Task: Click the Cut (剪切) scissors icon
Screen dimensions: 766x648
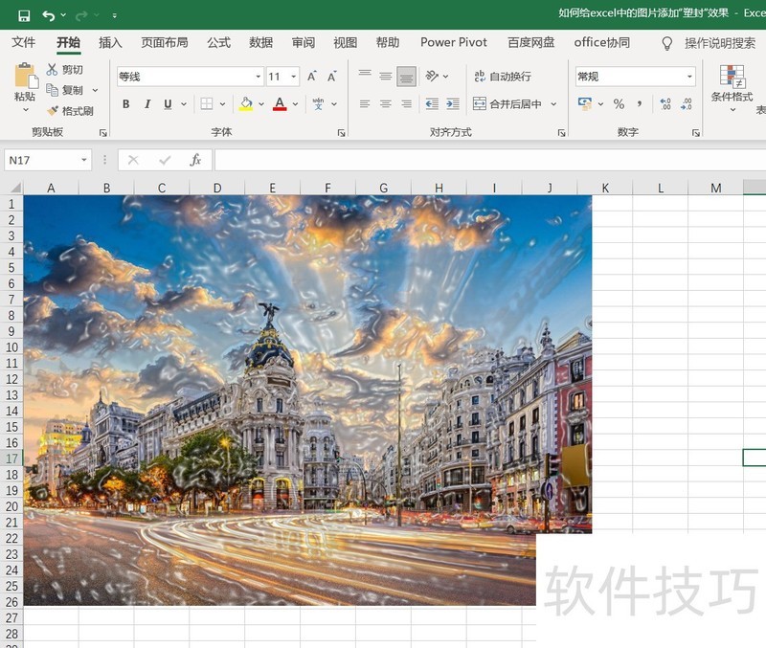Action: tap(53, 70)
